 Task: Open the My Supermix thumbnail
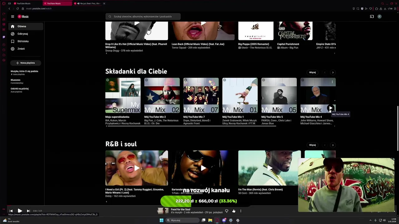pos(123,96)
